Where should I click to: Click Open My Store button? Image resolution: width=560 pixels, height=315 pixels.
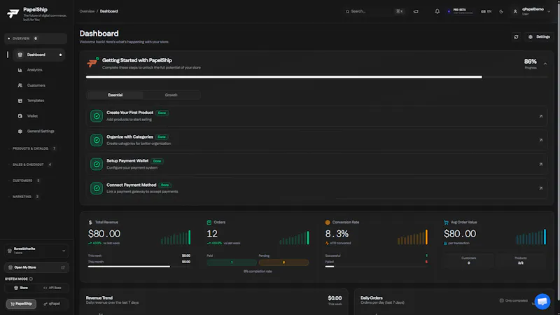pos(36,267)
